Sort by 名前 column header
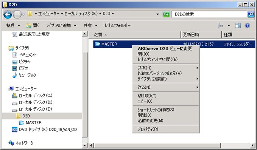Viewport: 257px width, 150px height. click(x=135, y=35)
